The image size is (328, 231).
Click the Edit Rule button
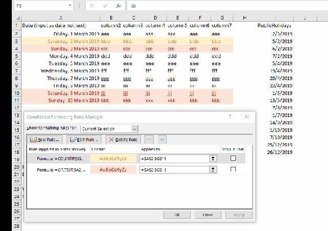click(x=84, y=140)
